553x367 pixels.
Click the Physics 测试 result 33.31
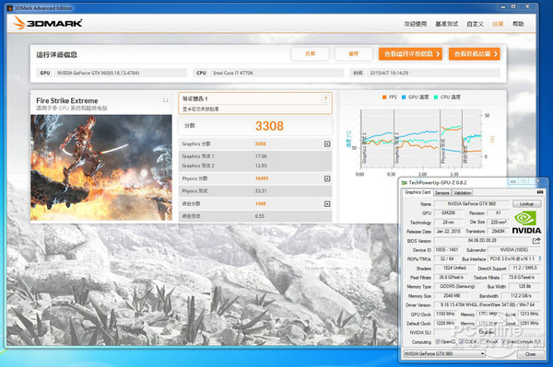click(x=261, y=191)
